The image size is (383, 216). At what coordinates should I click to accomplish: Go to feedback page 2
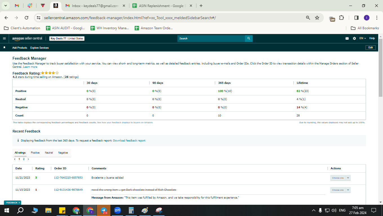click(24, 159)
